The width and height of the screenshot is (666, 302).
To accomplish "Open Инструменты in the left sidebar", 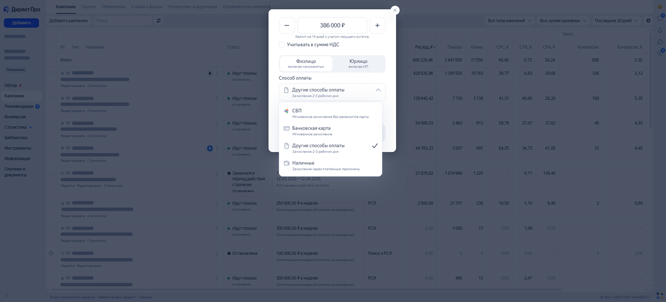I will point(18,148).
